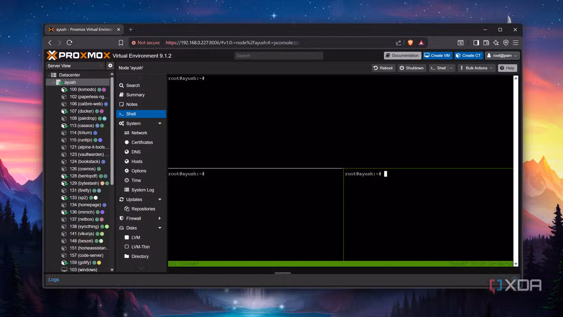Click the Logs panel label

point(54,279)
